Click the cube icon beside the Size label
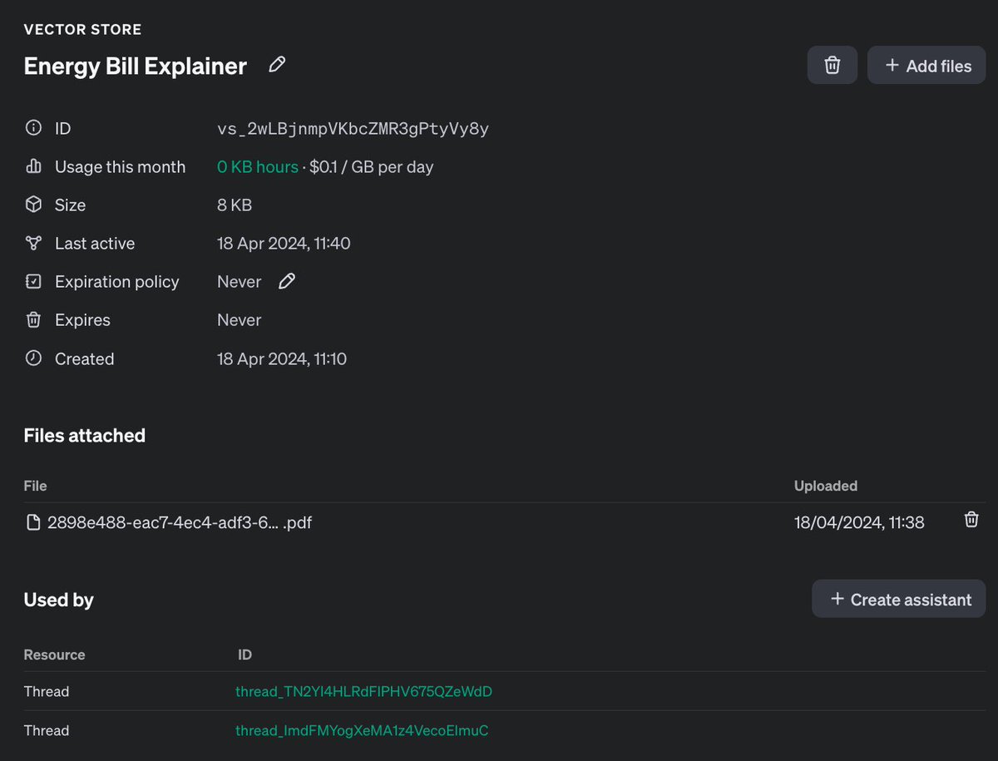998x761 pixels. tap(33, 205)
